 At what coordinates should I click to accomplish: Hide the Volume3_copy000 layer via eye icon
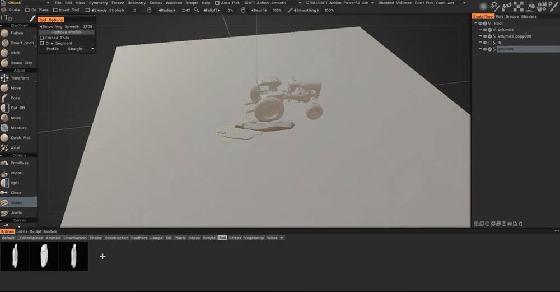[x=485, y=36]
